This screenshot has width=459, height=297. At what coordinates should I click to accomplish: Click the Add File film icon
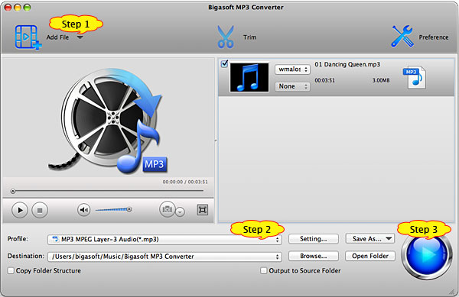coord(28,37)
